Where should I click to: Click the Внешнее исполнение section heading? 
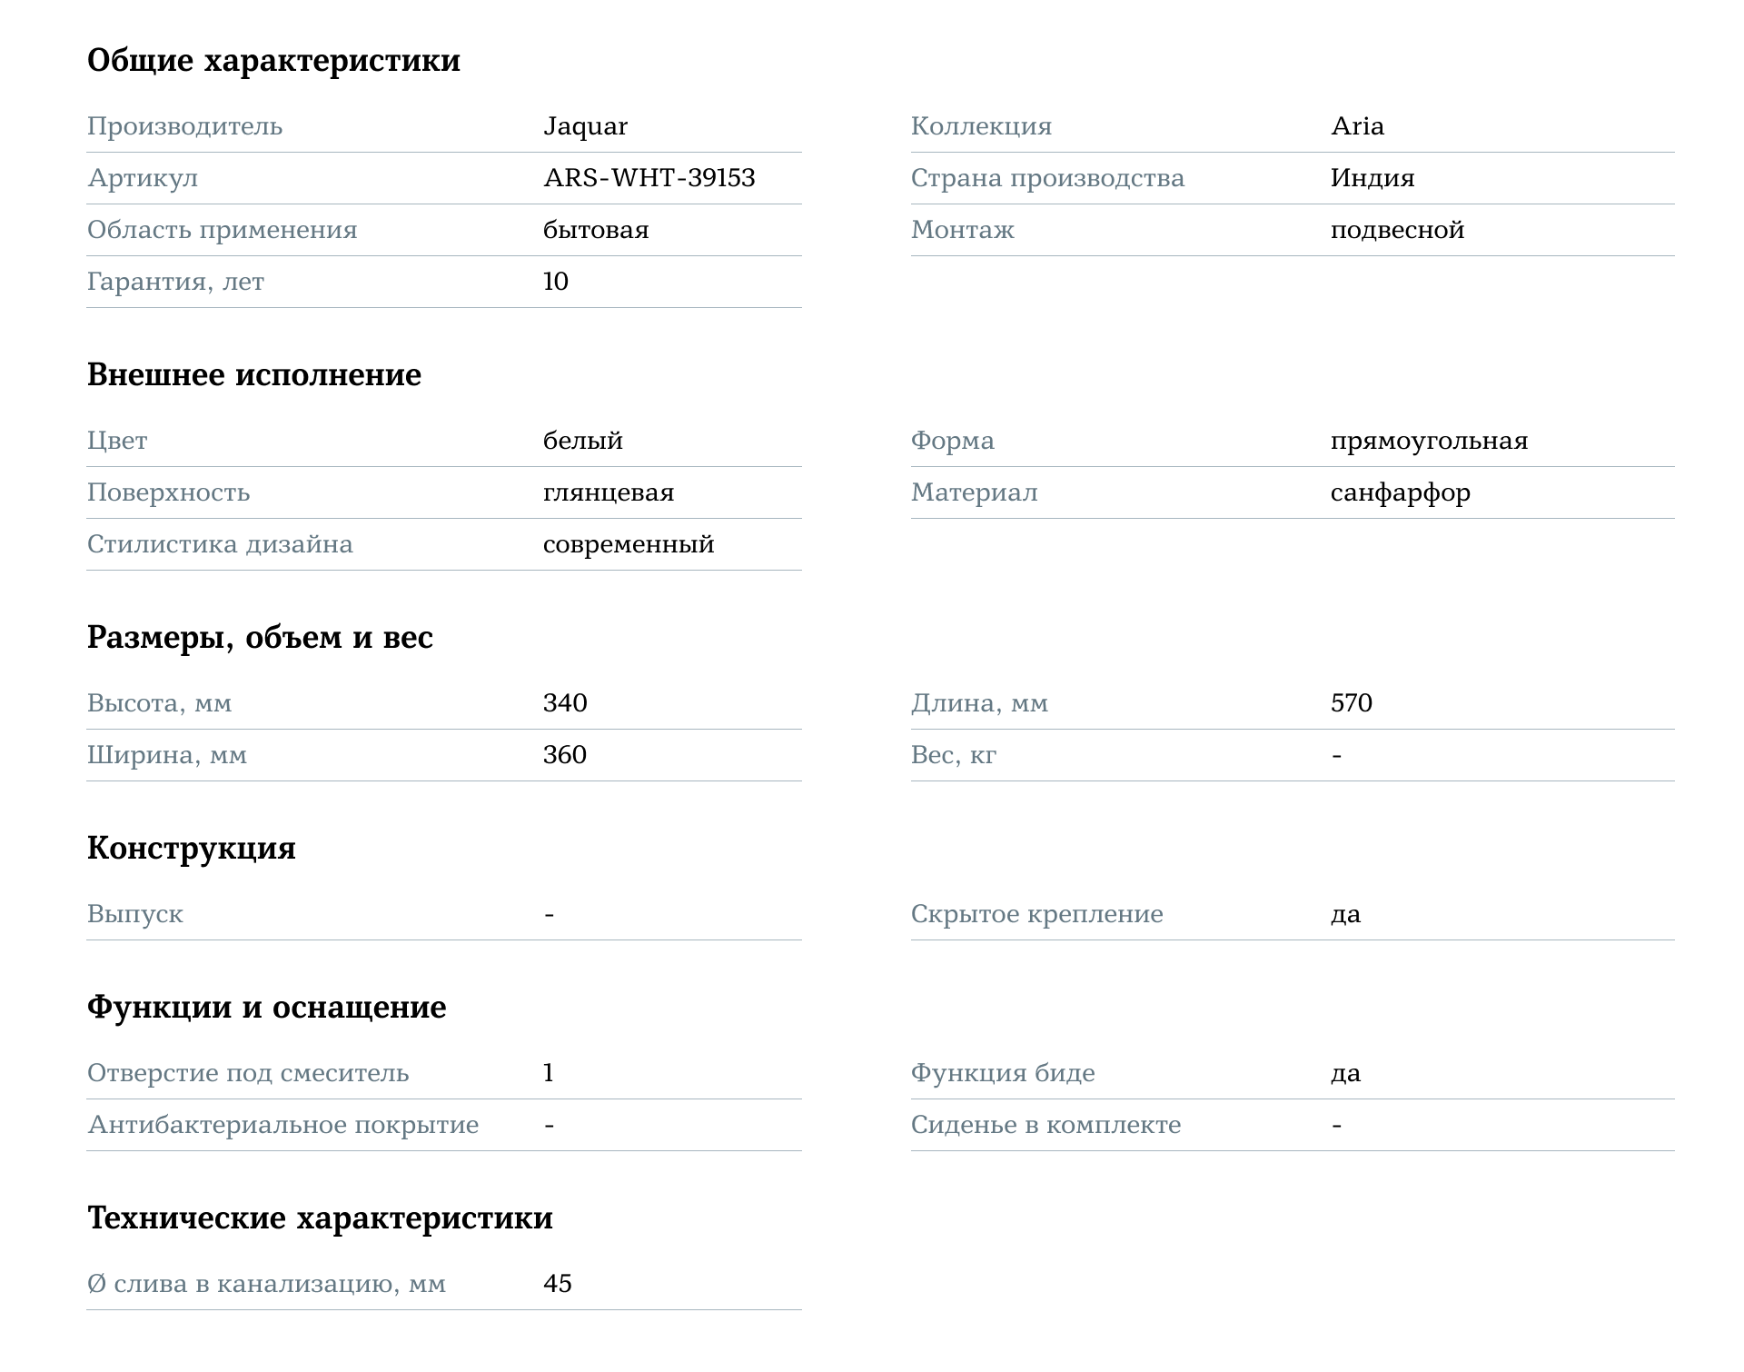[254, 375]
